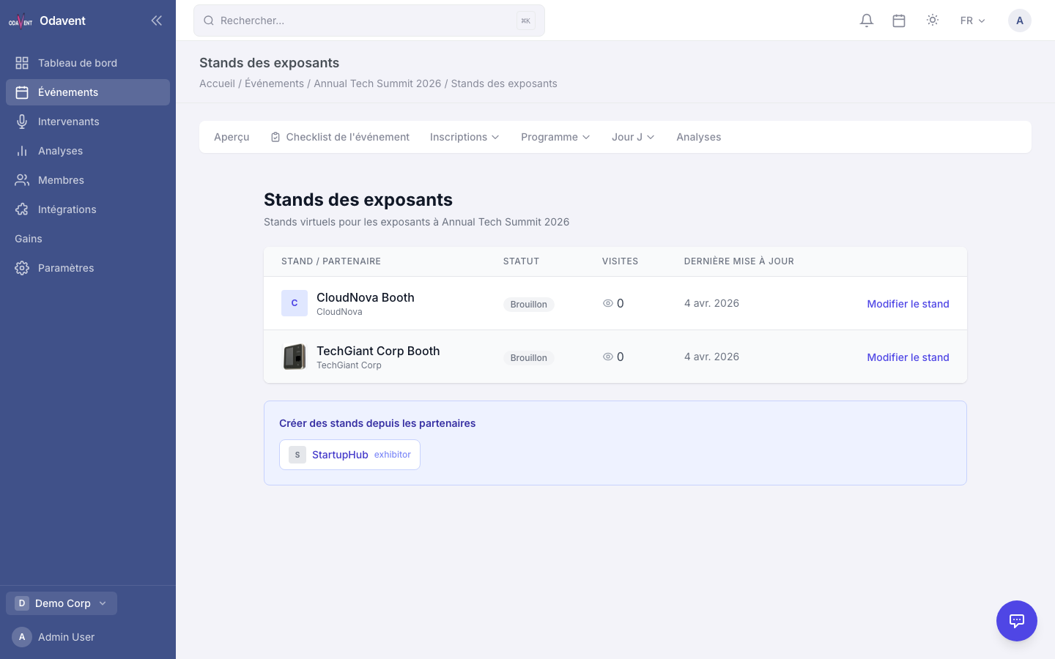Open Paramètres in the sidebar
The width and height of the screenshot is (1055, 659).
point(88,268)
